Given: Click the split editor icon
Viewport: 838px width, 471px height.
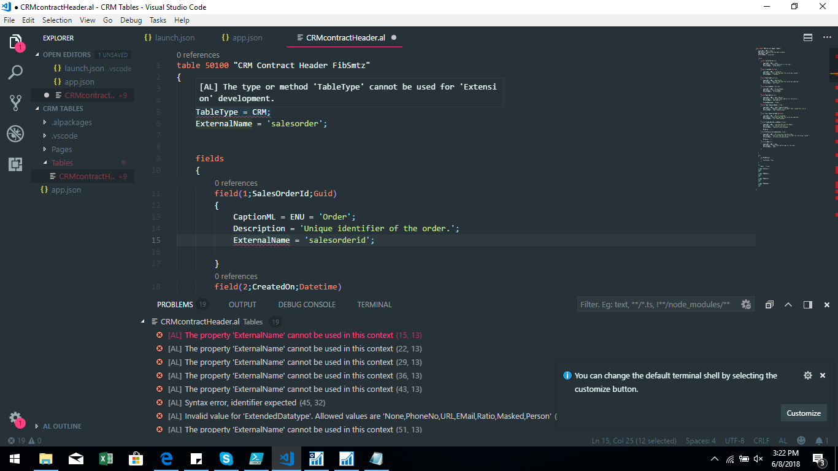Looking at the screenshot, I should pos(807,37).
